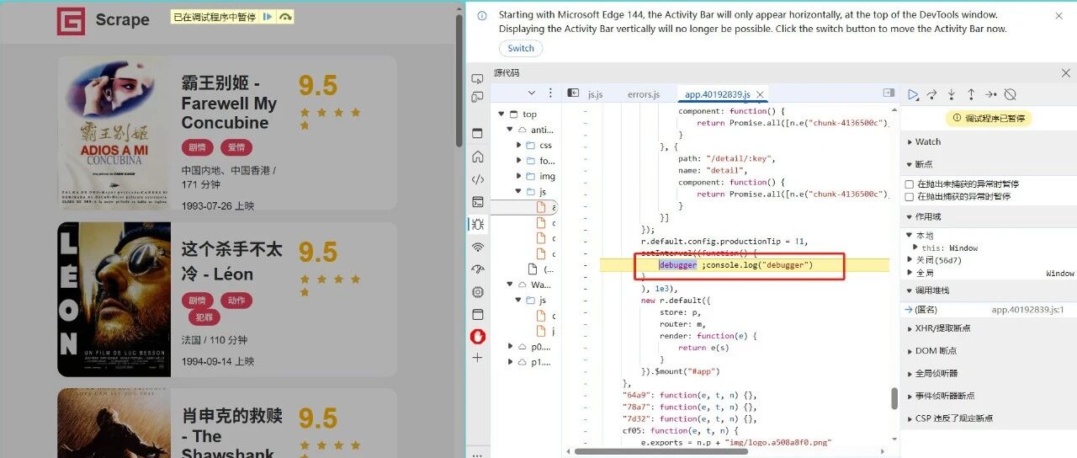
Task: Close the app.40192839.js tab
Action: (x=760, y=94)
